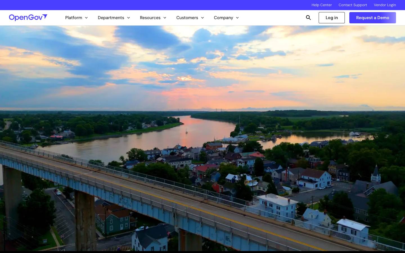Open Vendor Login link
The image size is (405, 253).
(385, 5)
